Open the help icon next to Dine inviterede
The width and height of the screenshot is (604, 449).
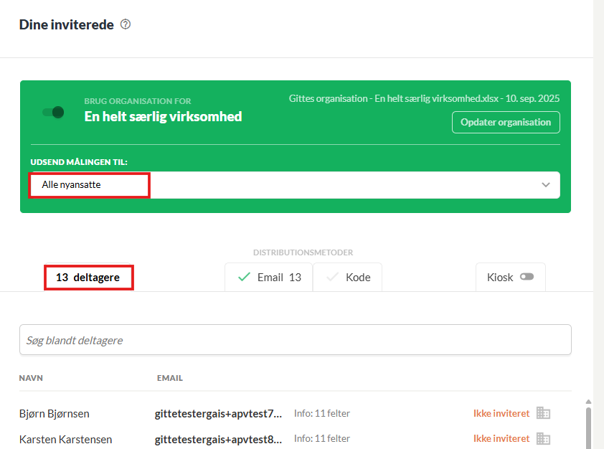point(126,24)
